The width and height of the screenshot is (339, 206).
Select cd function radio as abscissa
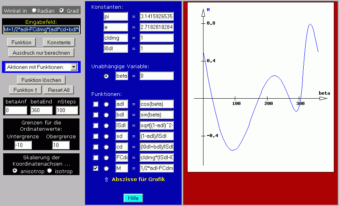pyautogui.click(x=106, y=147)
